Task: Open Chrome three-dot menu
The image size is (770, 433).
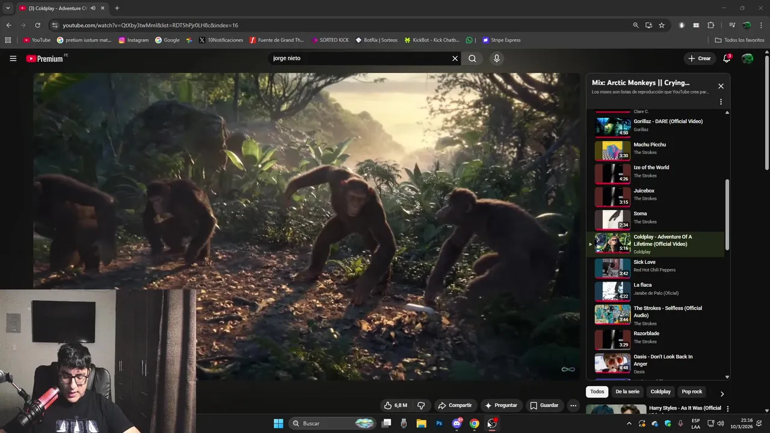Action: pyautogui.click(x=761, y=25)
